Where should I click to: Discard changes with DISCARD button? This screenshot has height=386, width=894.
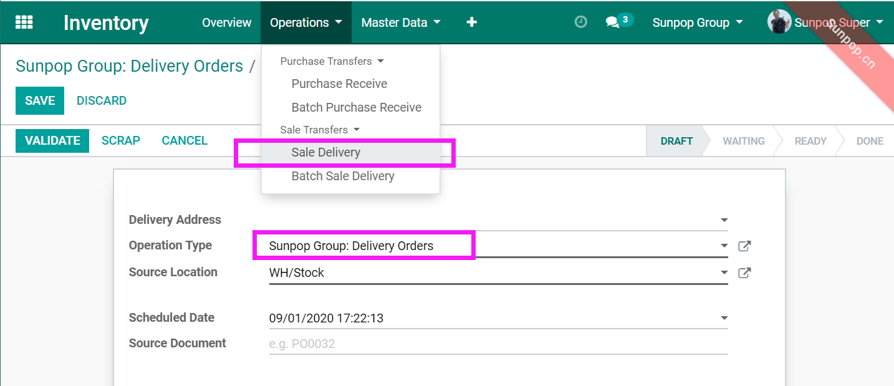click(x=102, y=100)
